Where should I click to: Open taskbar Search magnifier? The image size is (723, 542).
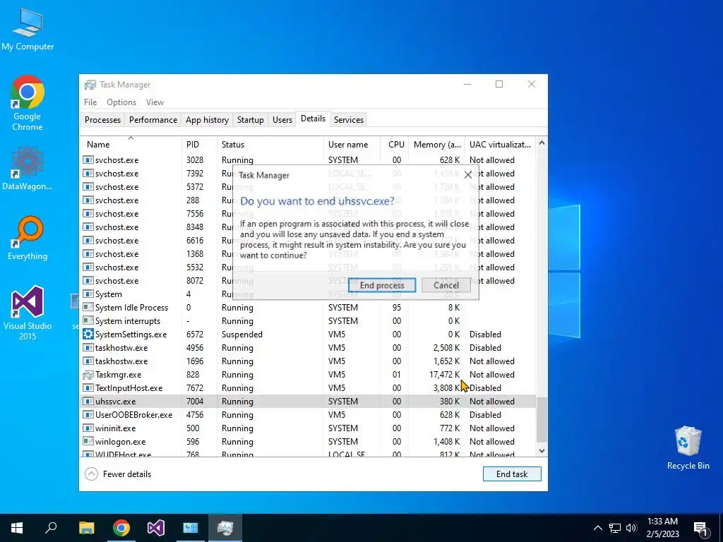pyautogui.click(x=51, y=528)
